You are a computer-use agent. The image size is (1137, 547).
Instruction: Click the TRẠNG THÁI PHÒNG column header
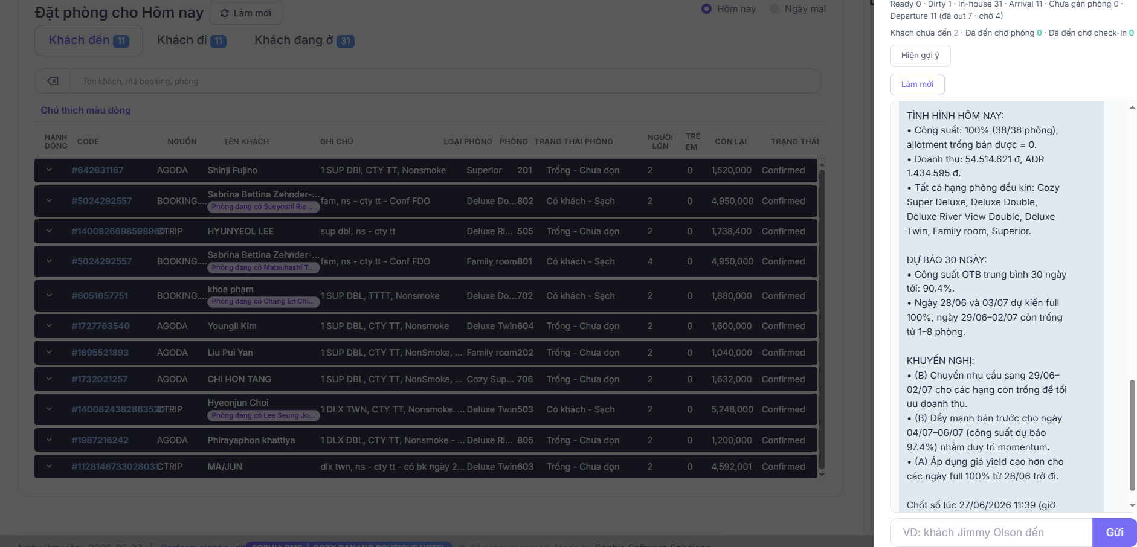point(573,142)
